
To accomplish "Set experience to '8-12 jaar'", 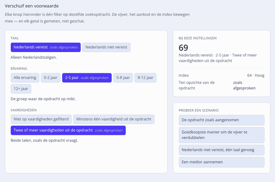I will coord(145,78).
